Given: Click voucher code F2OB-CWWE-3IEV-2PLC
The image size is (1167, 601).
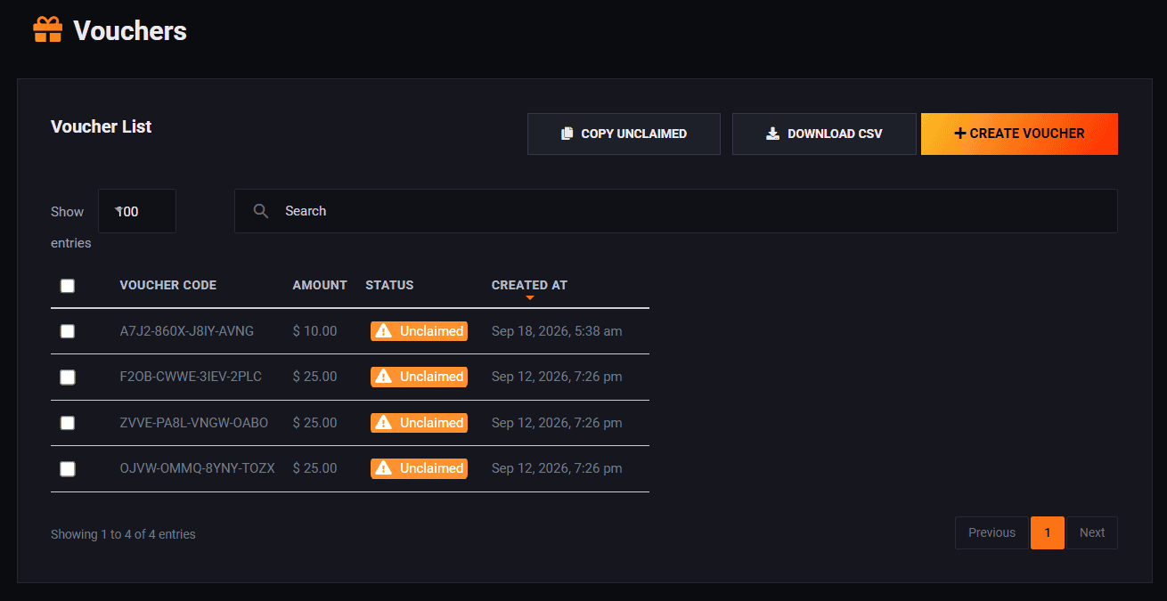Looking at the screenshot, I should pos(191,377).
